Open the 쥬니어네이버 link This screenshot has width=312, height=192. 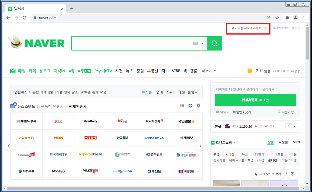tap(281, 28)
